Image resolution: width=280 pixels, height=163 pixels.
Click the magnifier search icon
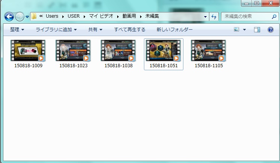tap(274, 17)
